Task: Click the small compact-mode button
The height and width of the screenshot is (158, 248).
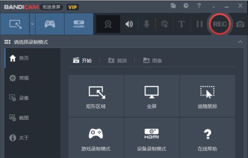Action: pyautogui.click(x=214, y=7)
